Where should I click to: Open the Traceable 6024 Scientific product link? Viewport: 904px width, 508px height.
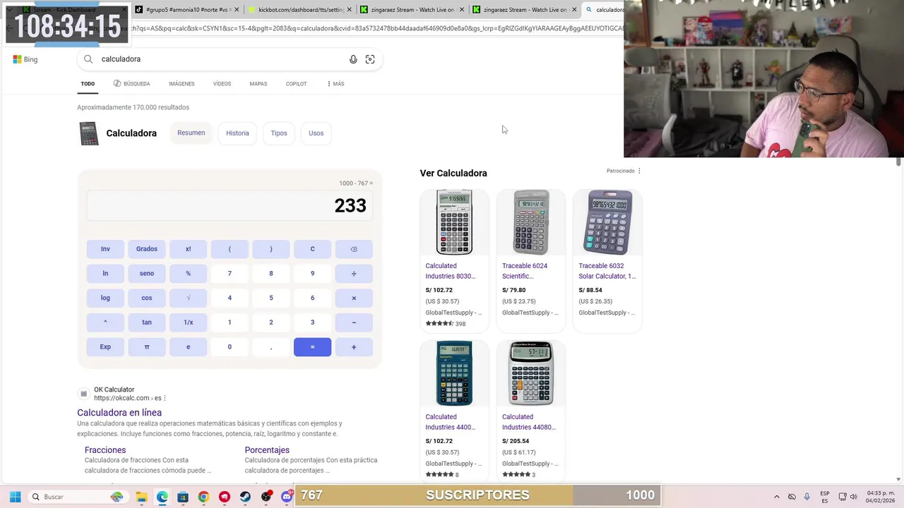click(525, 271)
